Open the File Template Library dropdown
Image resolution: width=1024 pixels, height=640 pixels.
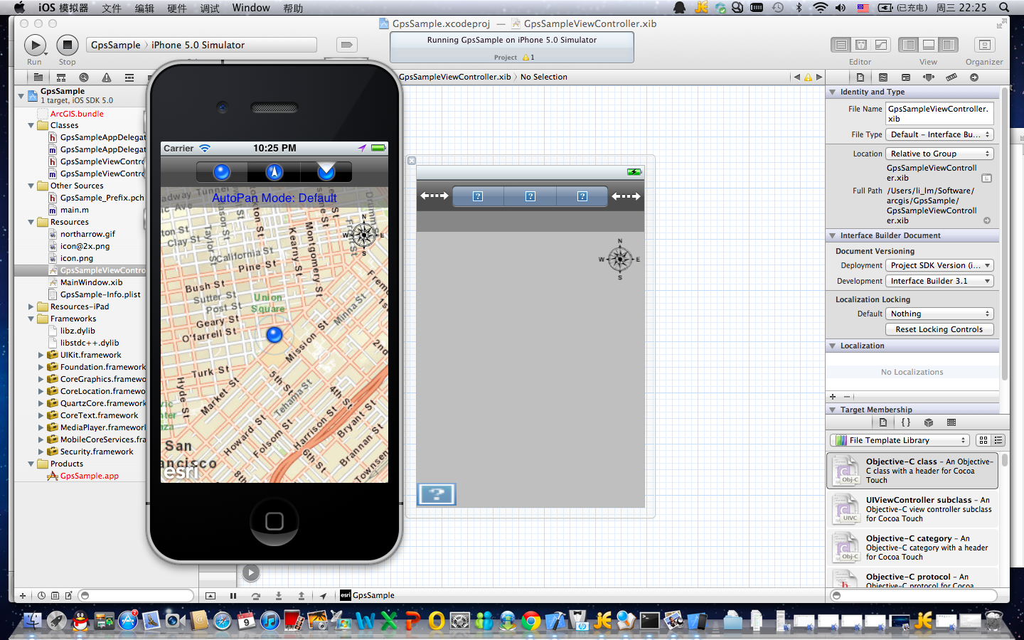[900, 440]
